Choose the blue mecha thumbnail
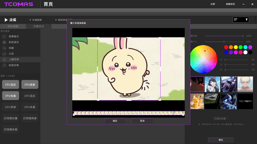Image resolution: width=257 pixels, height=144 pixels. point(229,101)
